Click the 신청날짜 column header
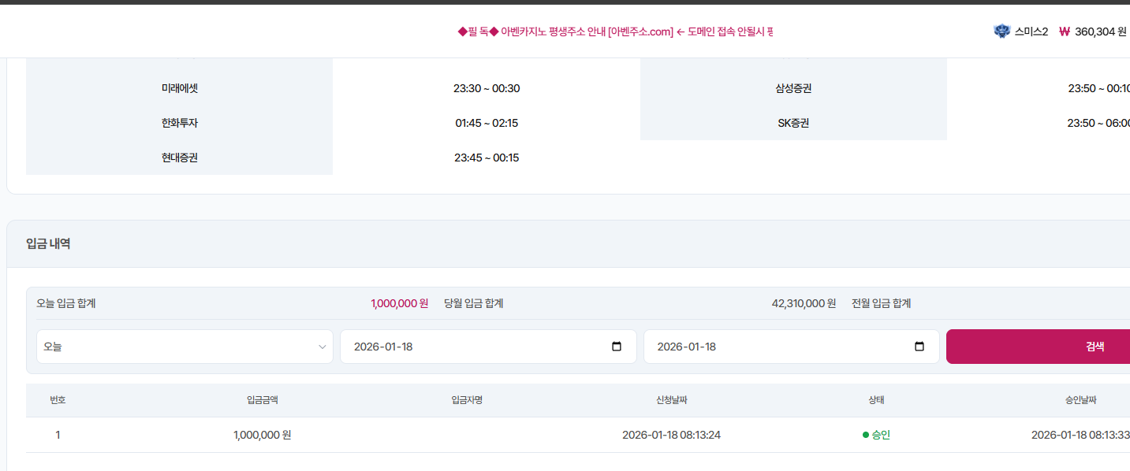 click(x=671, y=400)
